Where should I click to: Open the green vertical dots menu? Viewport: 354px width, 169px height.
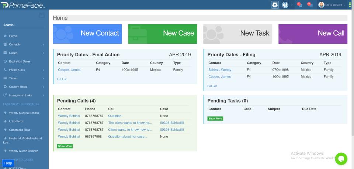[x=350, y=5]
